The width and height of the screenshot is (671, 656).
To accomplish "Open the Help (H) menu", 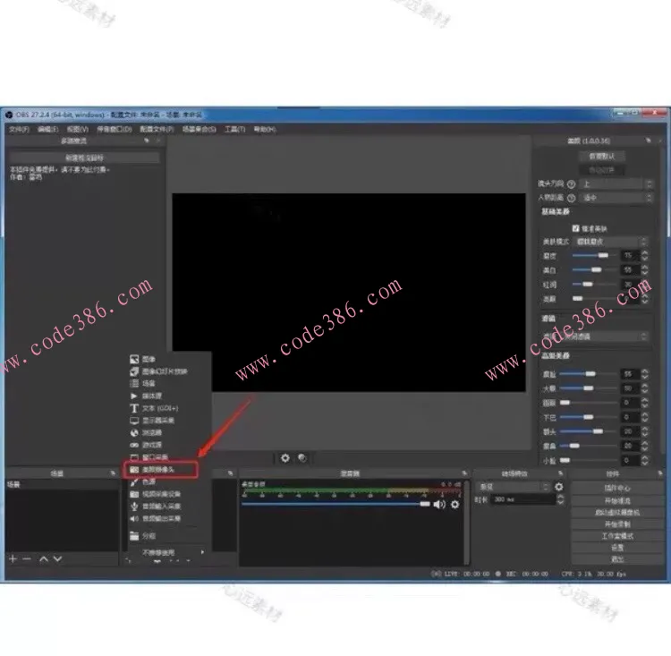I will 265,129.
